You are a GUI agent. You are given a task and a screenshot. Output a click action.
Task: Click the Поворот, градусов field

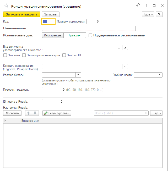[54, 90]
